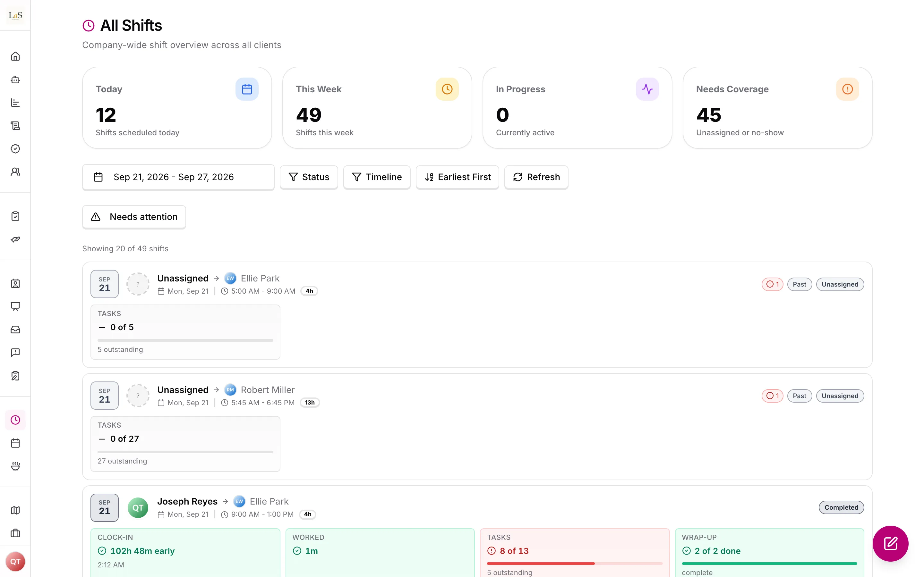Open Robert Miller client name

[x=268, y=390]
